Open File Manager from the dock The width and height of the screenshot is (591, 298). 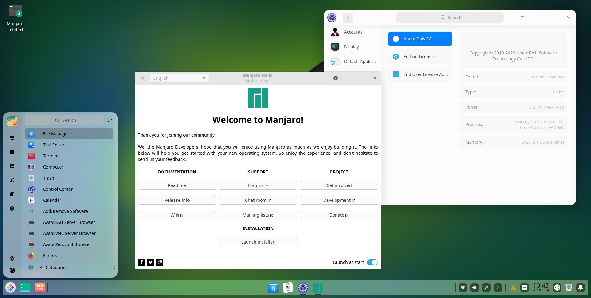[x=273, y=288]
